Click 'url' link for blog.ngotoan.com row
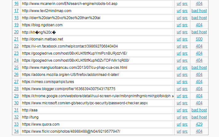The height and width of the screenshot is (137, 219). point(179,25)
